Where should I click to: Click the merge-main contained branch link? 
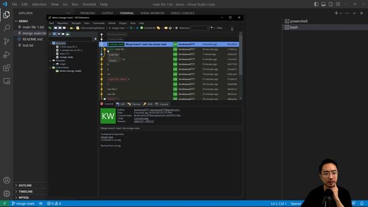click(x=107, y=137)
